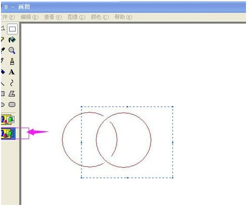Select the rectangular Select tool
247x206 pixels.
(x=12, y=29)
